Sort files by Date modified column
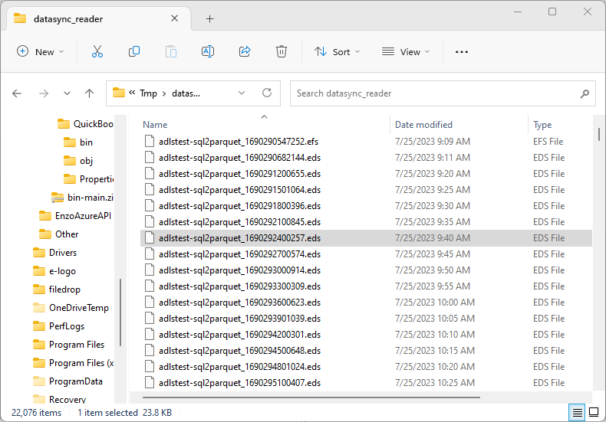This screenshot has height=422, width=606. pyautogui.click(x=423, y=124)
